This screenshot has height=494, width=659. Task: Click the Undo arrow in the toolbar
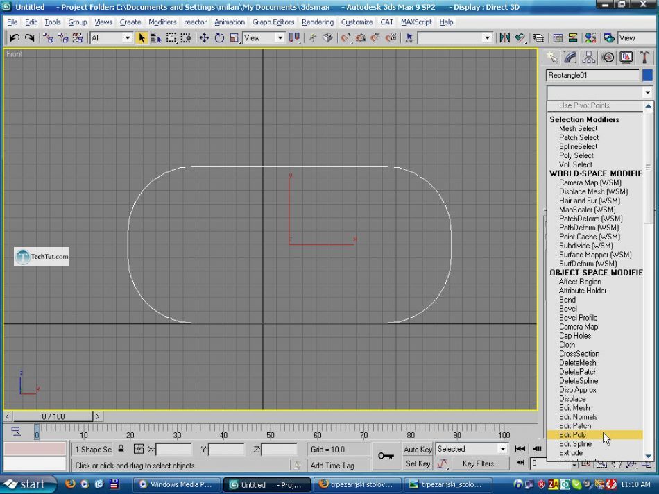(15, 38)
